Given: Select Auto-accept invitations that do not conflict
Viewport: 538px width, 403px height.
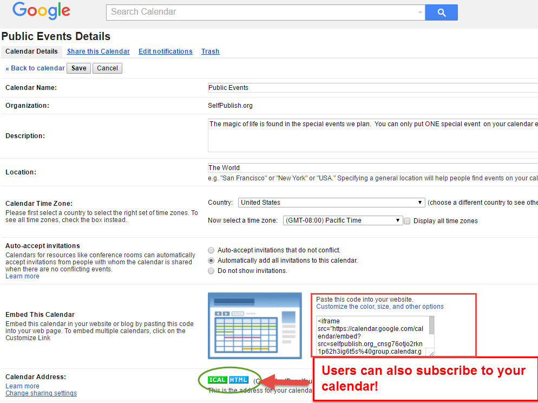Looking at the screenshot, I should tap(211, 250).
